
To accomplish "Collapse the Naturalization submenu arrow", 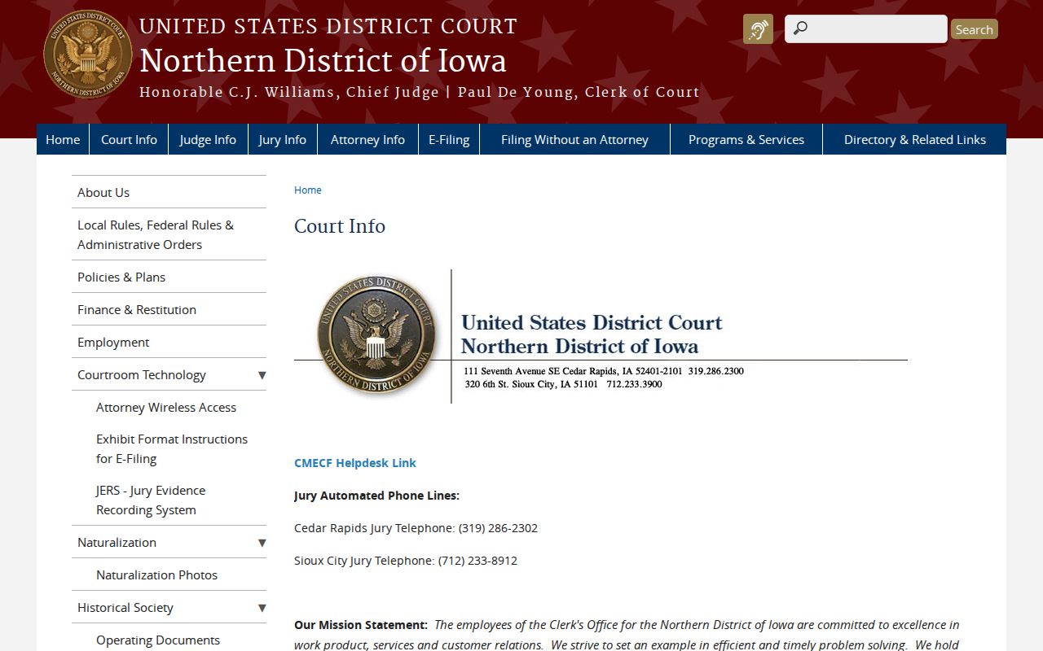I will point(262,543).
